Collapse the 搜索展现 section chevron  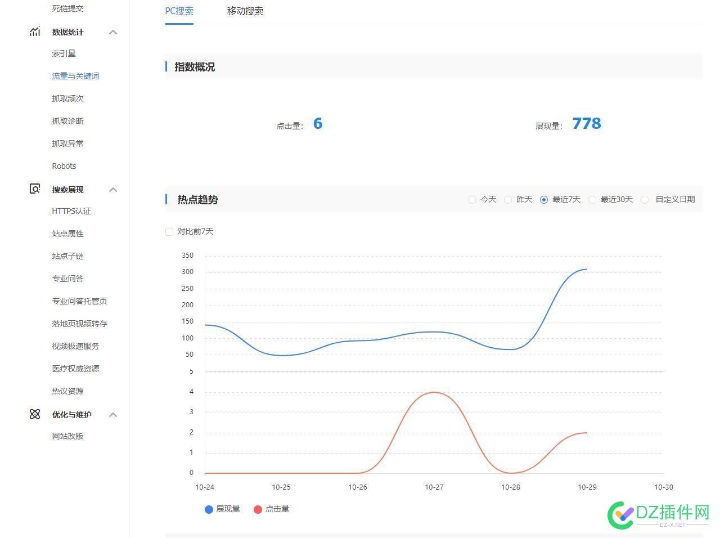(113, 190)
